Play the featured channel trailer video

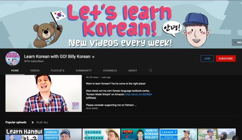(x=44, y=93)
